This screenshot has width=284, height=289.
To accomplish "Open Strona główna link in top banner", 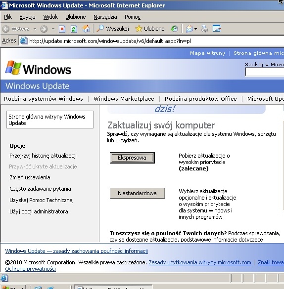I will (259, 53).
